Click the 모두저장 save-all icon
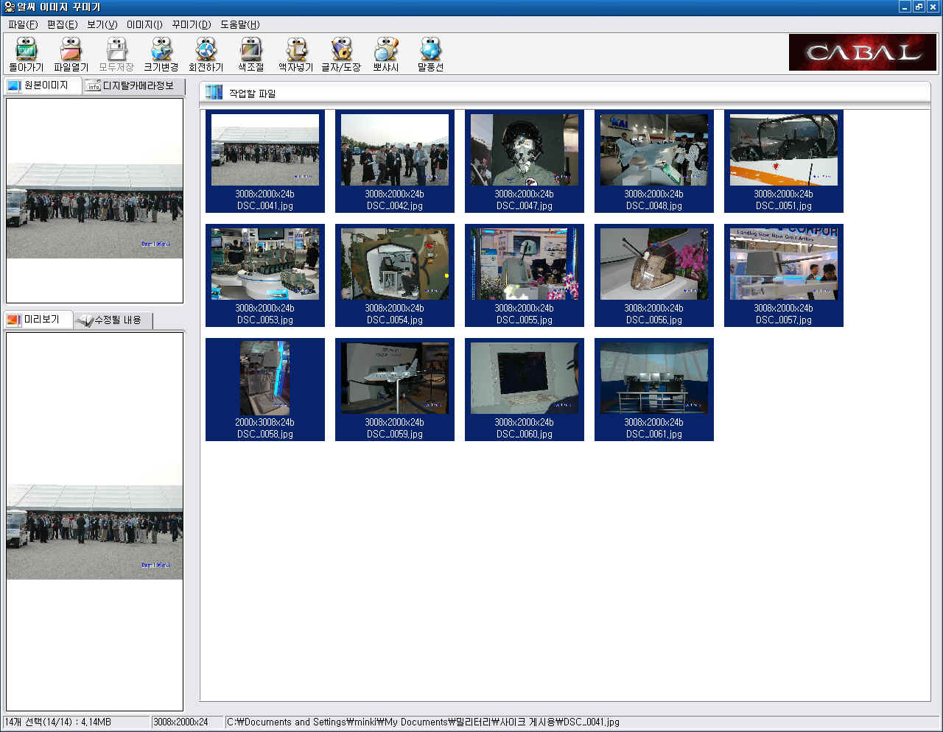The image size is (943, 732). click(x=116, y=54)
